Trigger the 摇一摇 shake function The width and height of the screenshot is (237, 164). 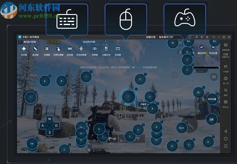226,80
